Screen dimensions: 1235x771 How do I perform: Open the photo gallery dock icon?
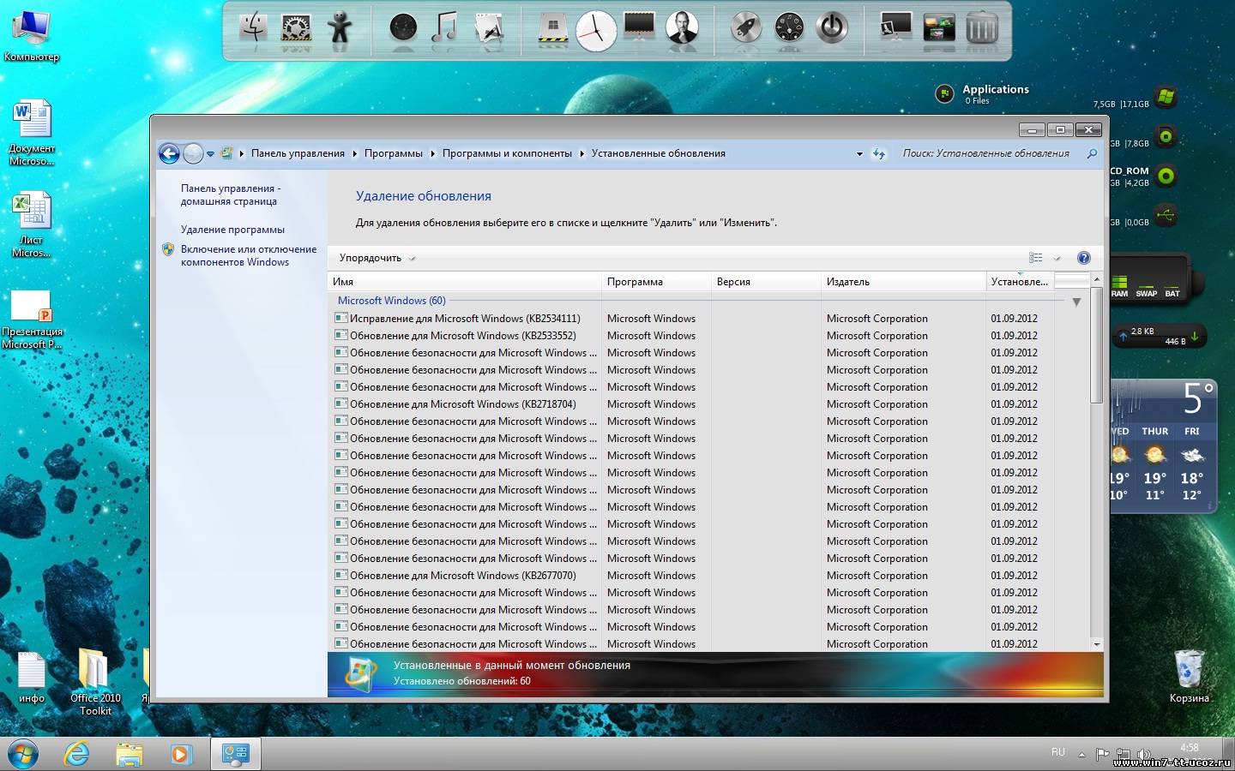click(x=939, y=28)
